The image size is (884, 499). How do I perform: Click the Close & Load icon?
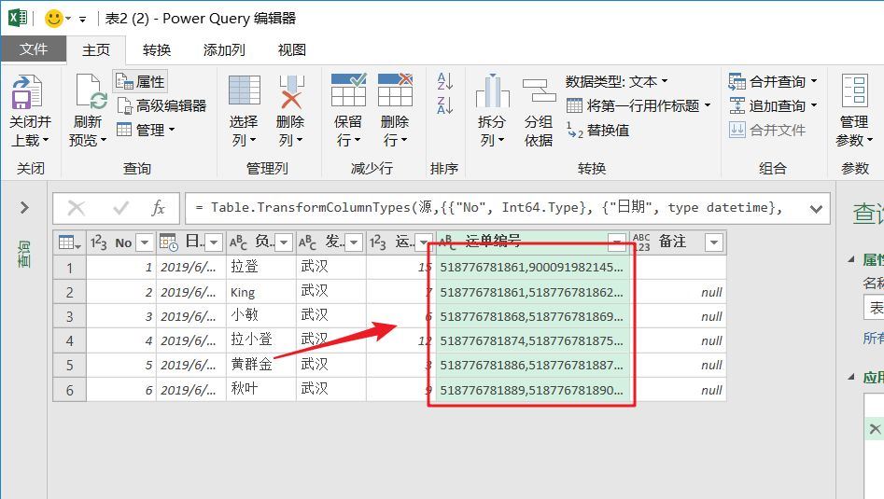click(x=26, y=91)
